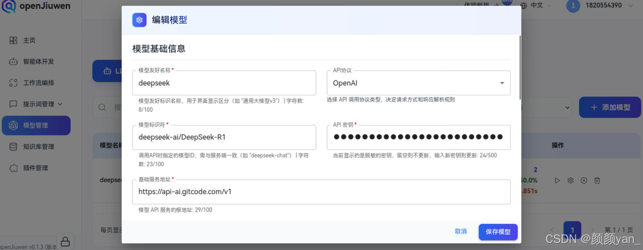Viewport: 643px width, 250px height.
Task: Click the 模型友好名称 field containing deepseek
Action: click(224, 83)
